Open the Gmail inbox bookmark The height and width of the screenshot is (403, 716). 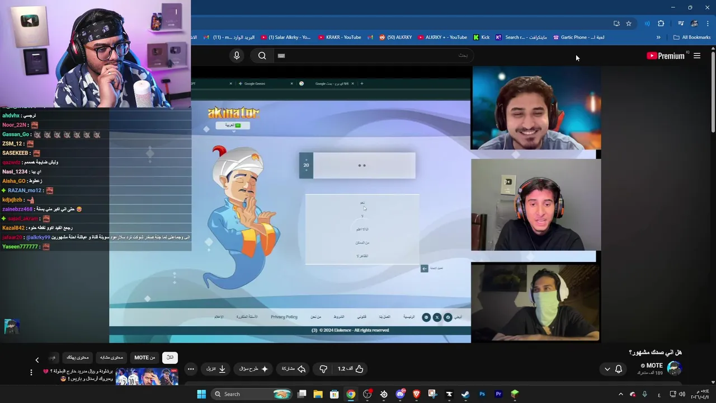(229, 38)
